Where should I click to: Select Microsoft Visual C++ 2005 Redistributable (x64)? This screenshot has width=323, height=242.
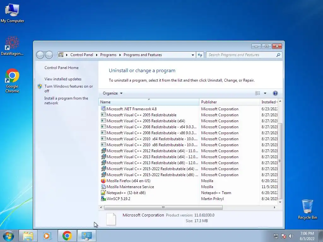click(188, 121)
